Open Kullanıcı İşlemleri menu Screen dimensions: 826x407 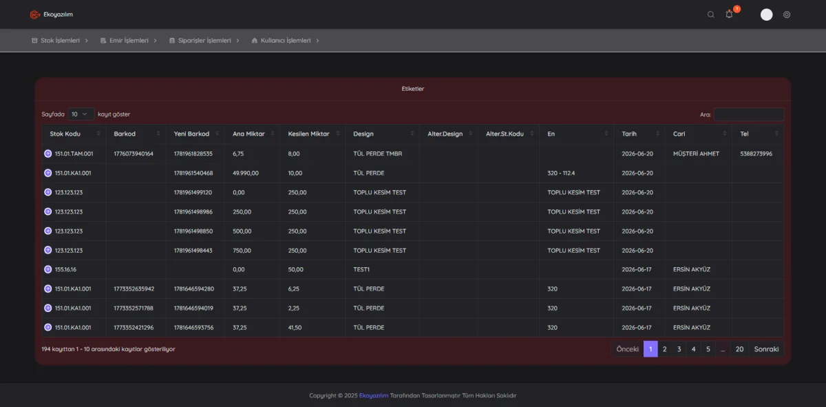[x=286, y=41]
